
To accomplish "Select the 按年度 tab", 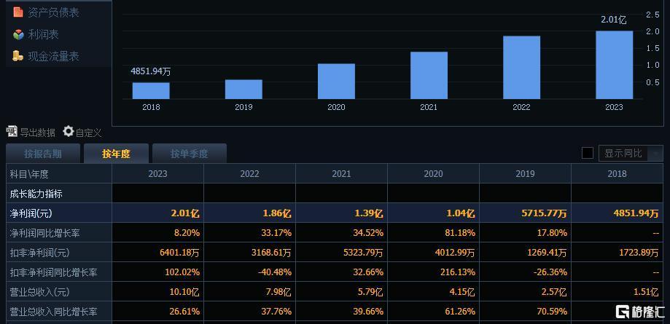I will pos(116,154).
